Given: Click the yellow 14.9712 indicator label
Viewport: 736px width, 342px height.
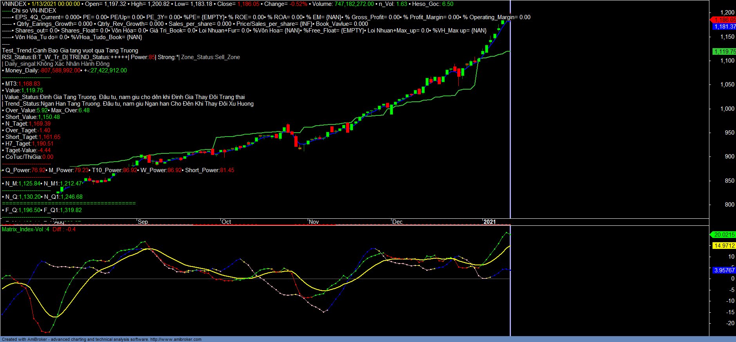Looking at the screenshot, I should point(724,246).
